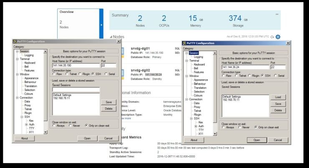Click About in the PuTTY window for 141.144.35.190

(25, 138)
